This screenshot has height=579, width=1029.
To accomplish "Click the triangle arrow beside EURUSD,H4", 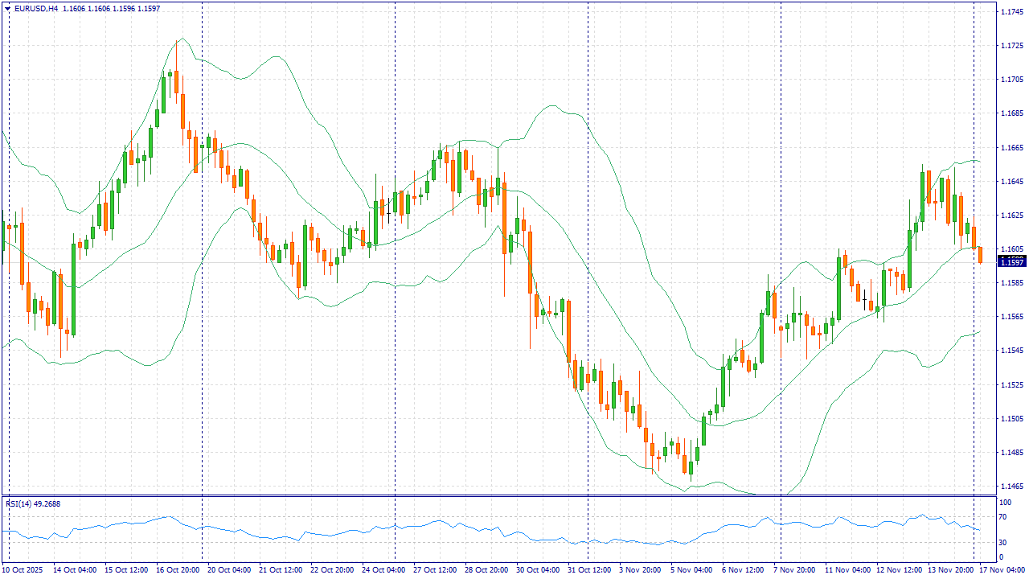I will pyautogui.click(x=7, y=8).
